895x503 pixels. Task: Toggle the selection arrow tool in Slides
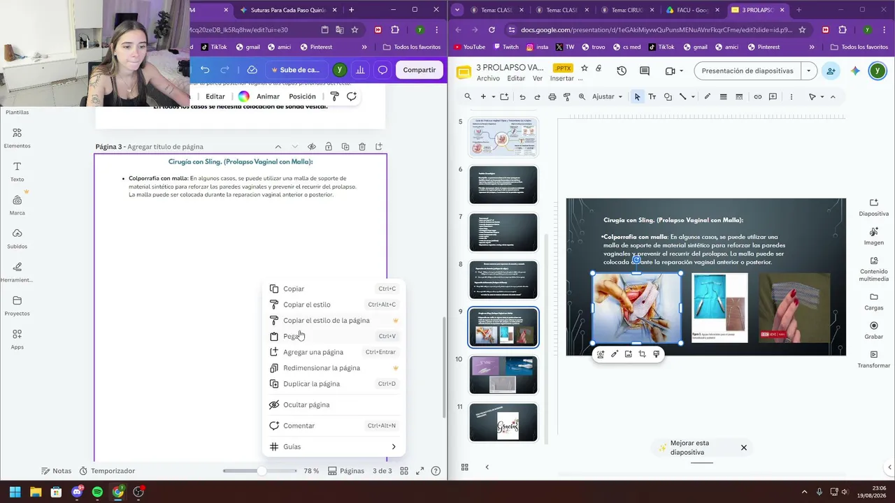coord(637,97)
